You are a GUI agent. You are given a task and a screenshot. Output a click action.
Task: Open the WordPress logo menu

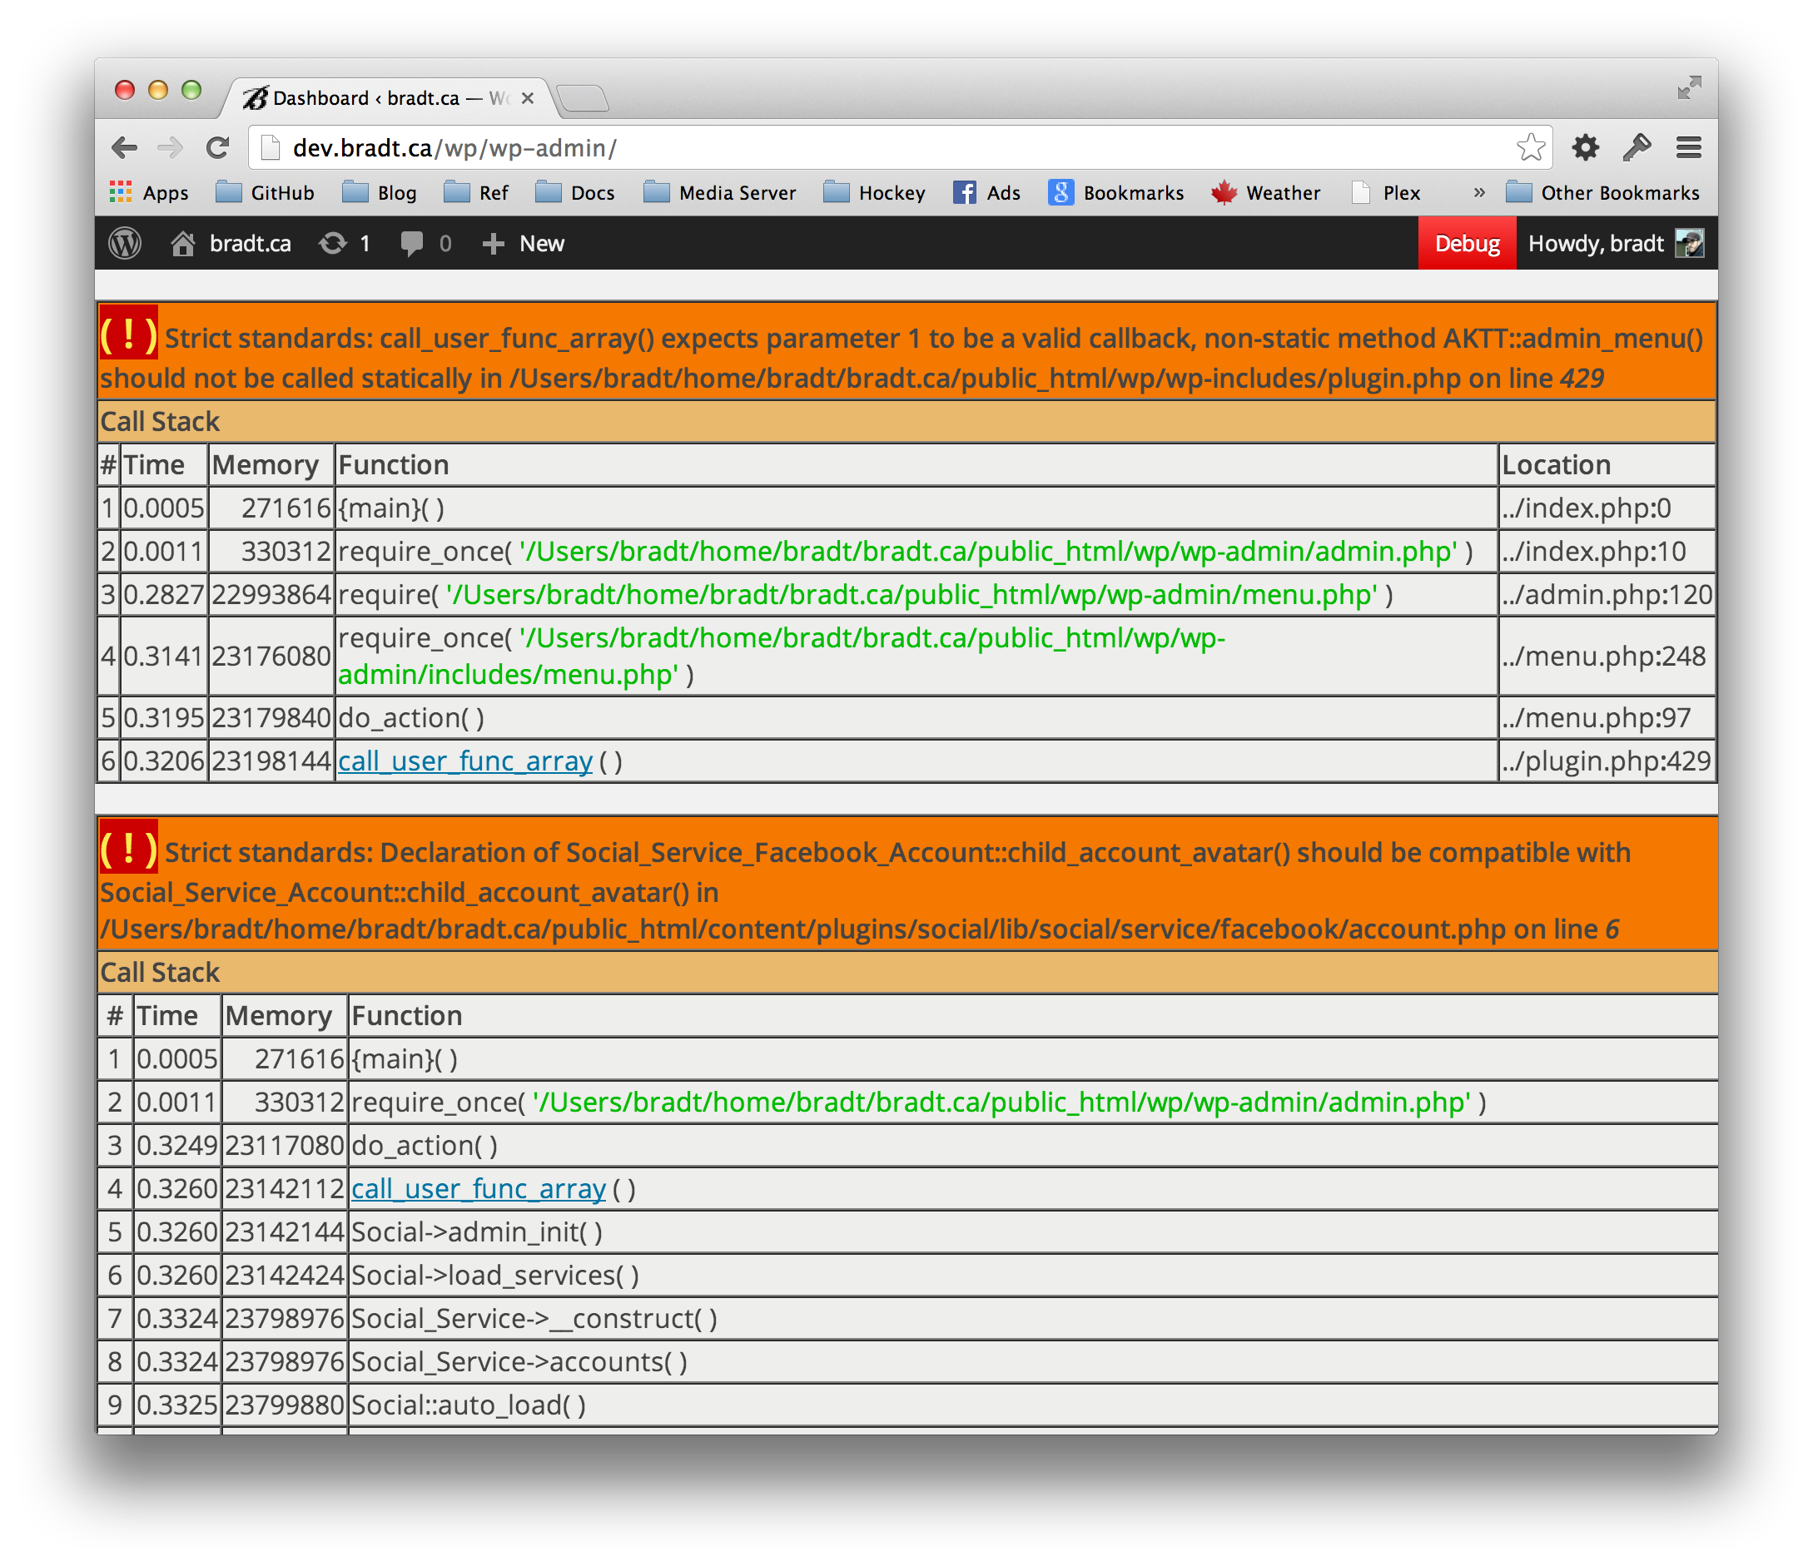coord(126,243)
